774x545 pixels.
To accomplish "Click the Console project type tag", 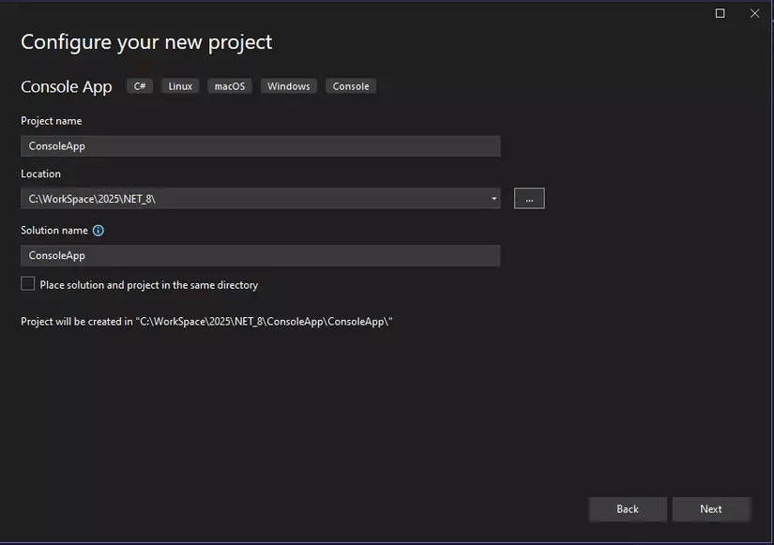I will click(x=351, y=86).
